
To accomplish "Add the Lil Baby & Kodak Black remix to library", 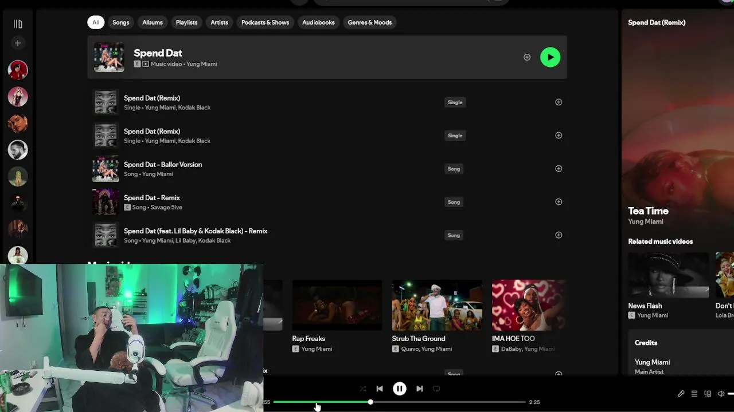I will click(x=559, y=235).
